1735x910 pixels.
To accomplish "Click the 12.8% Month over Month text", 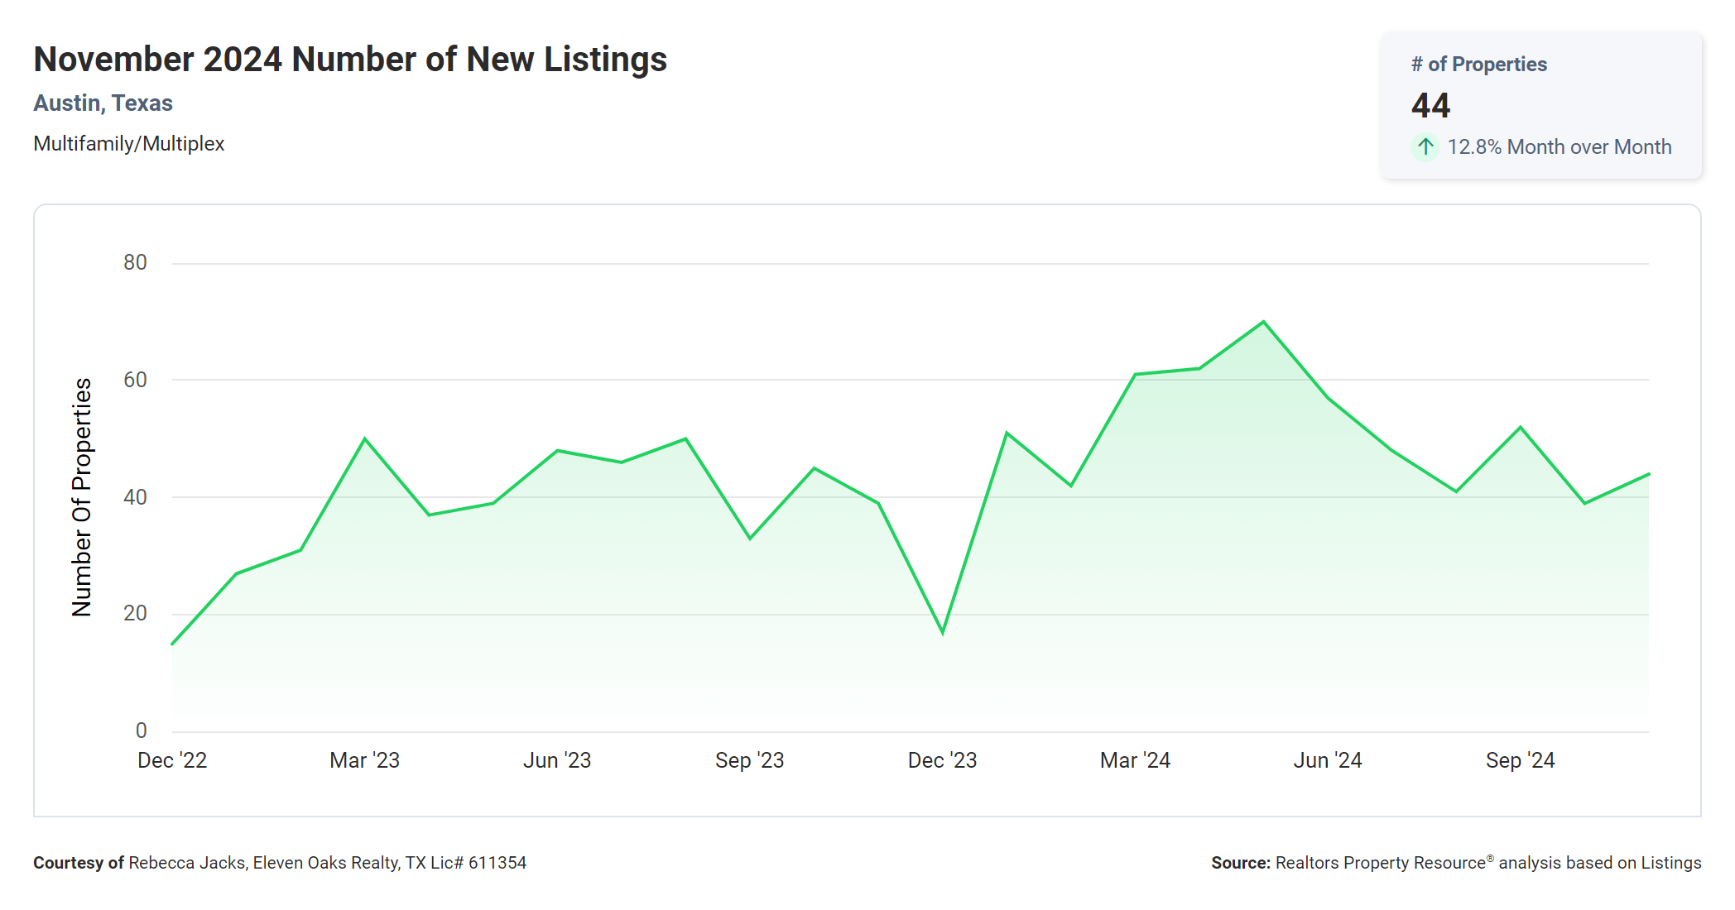I will point(1559,147).
